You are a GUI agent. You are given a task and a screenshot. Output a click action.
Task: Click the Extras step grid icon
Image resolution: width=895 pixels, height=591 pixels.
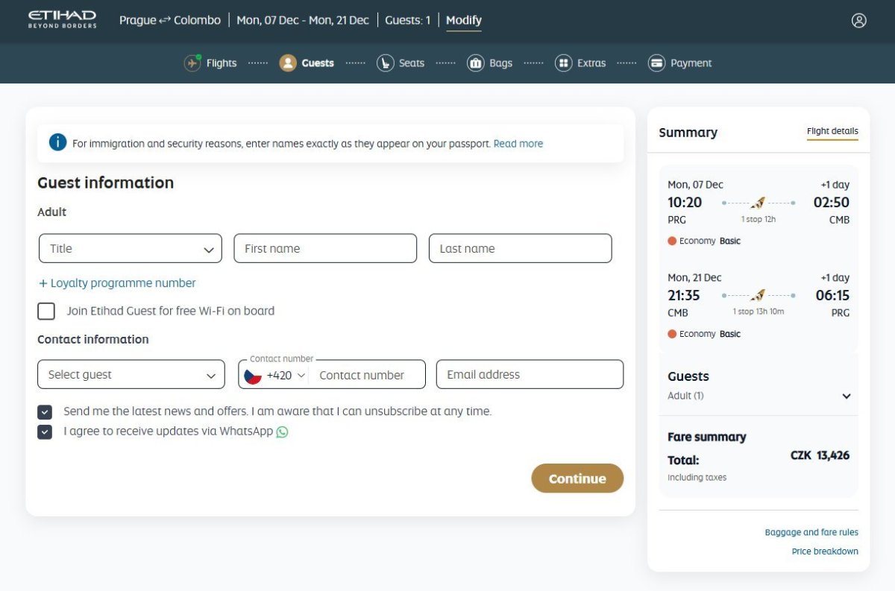[x=564, y=63]
